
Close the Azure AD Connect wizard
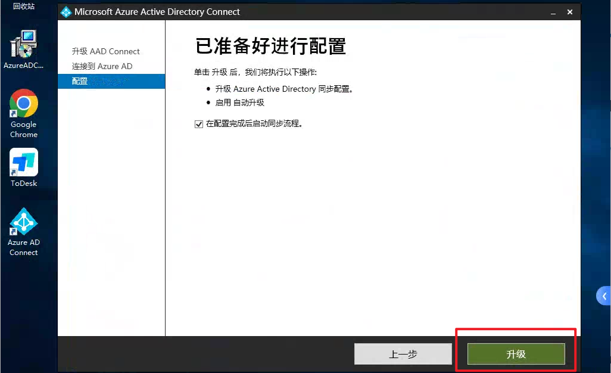tap(570, 12)
